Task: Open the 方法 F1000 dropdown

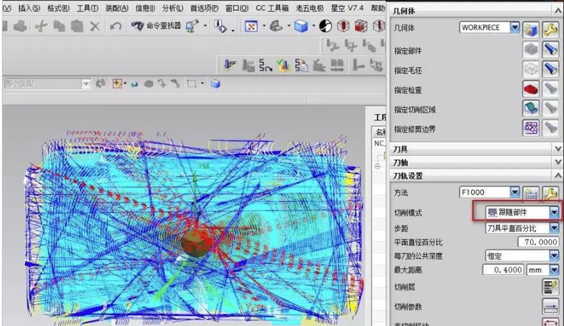Action: [x=514, y=192]
